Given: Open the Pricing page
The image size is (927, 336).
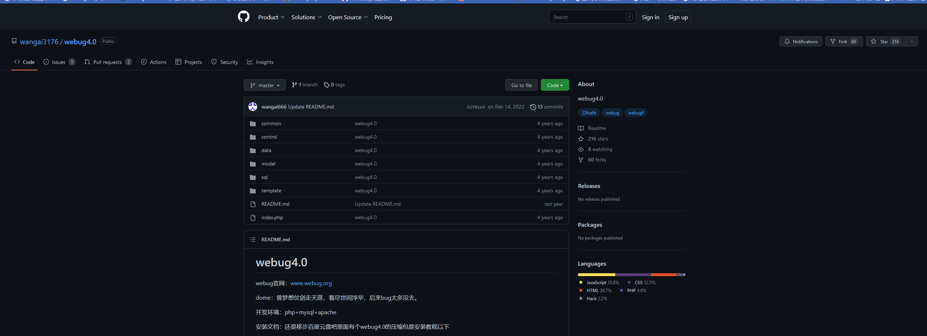Looking at the screenshot, I should (x=383, y=17).
